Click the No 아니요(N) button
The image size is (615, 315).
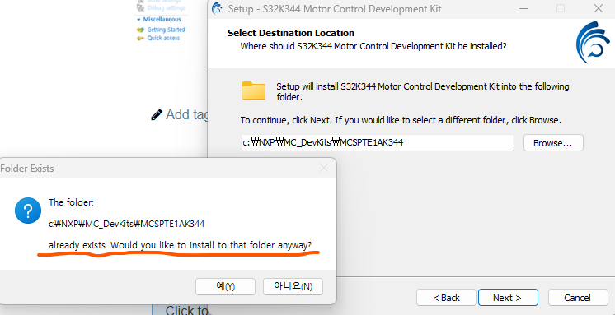coord(293,286)
